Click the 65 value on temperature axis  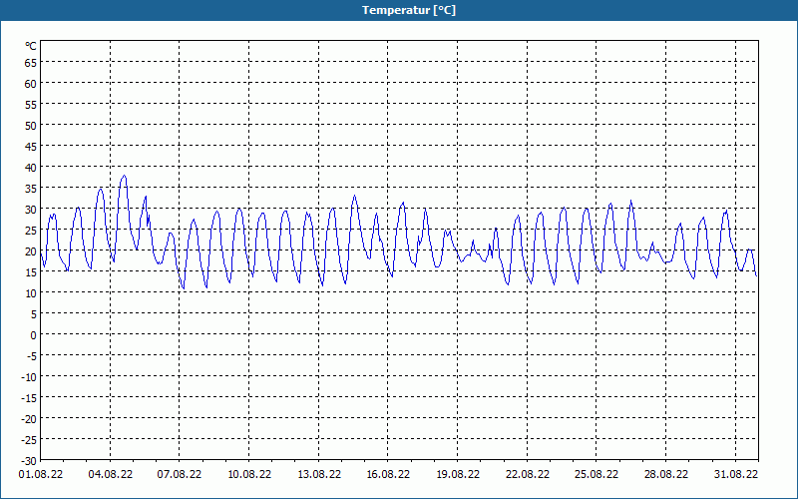[x=31, y=62]
